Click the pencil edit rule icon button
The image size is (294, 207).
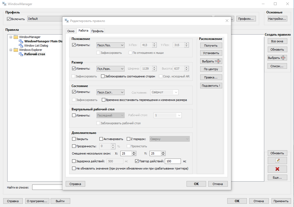[x=277, y=161]
